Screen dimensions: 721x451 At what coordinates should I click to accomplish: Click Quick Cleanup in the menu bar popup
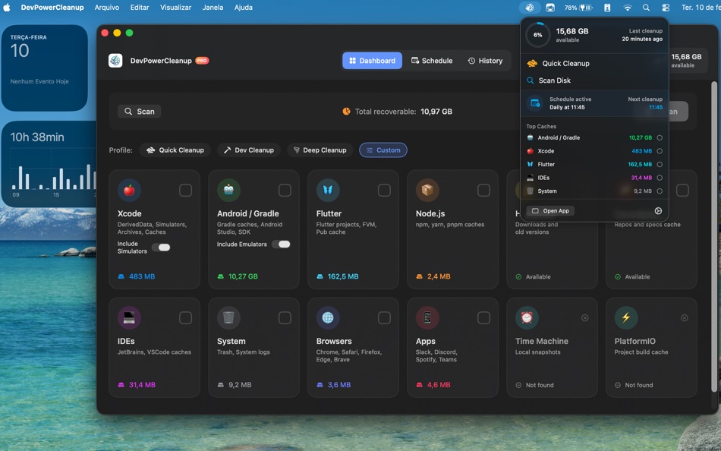[594, 64]
